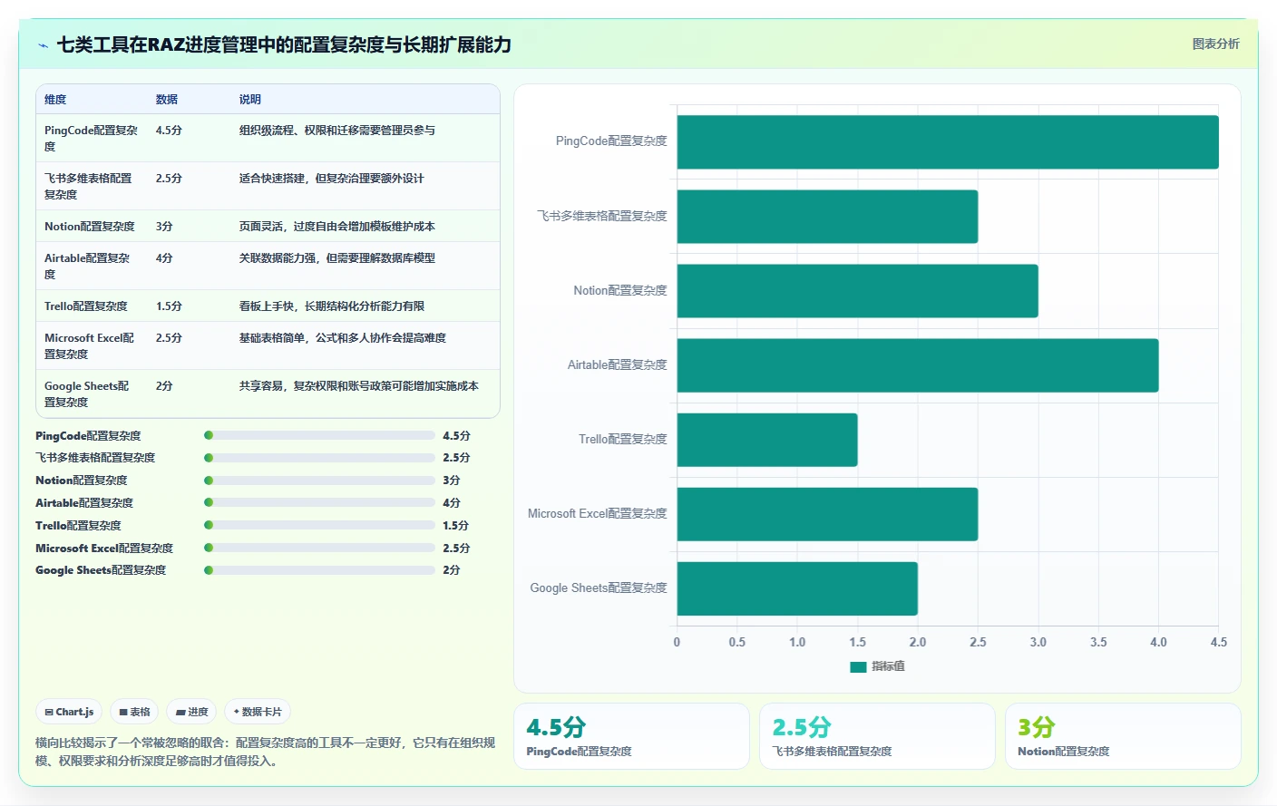
Task: Click the 飞书多维表格配置复杂度 progress bar track
Action: (x=320, y=458)
